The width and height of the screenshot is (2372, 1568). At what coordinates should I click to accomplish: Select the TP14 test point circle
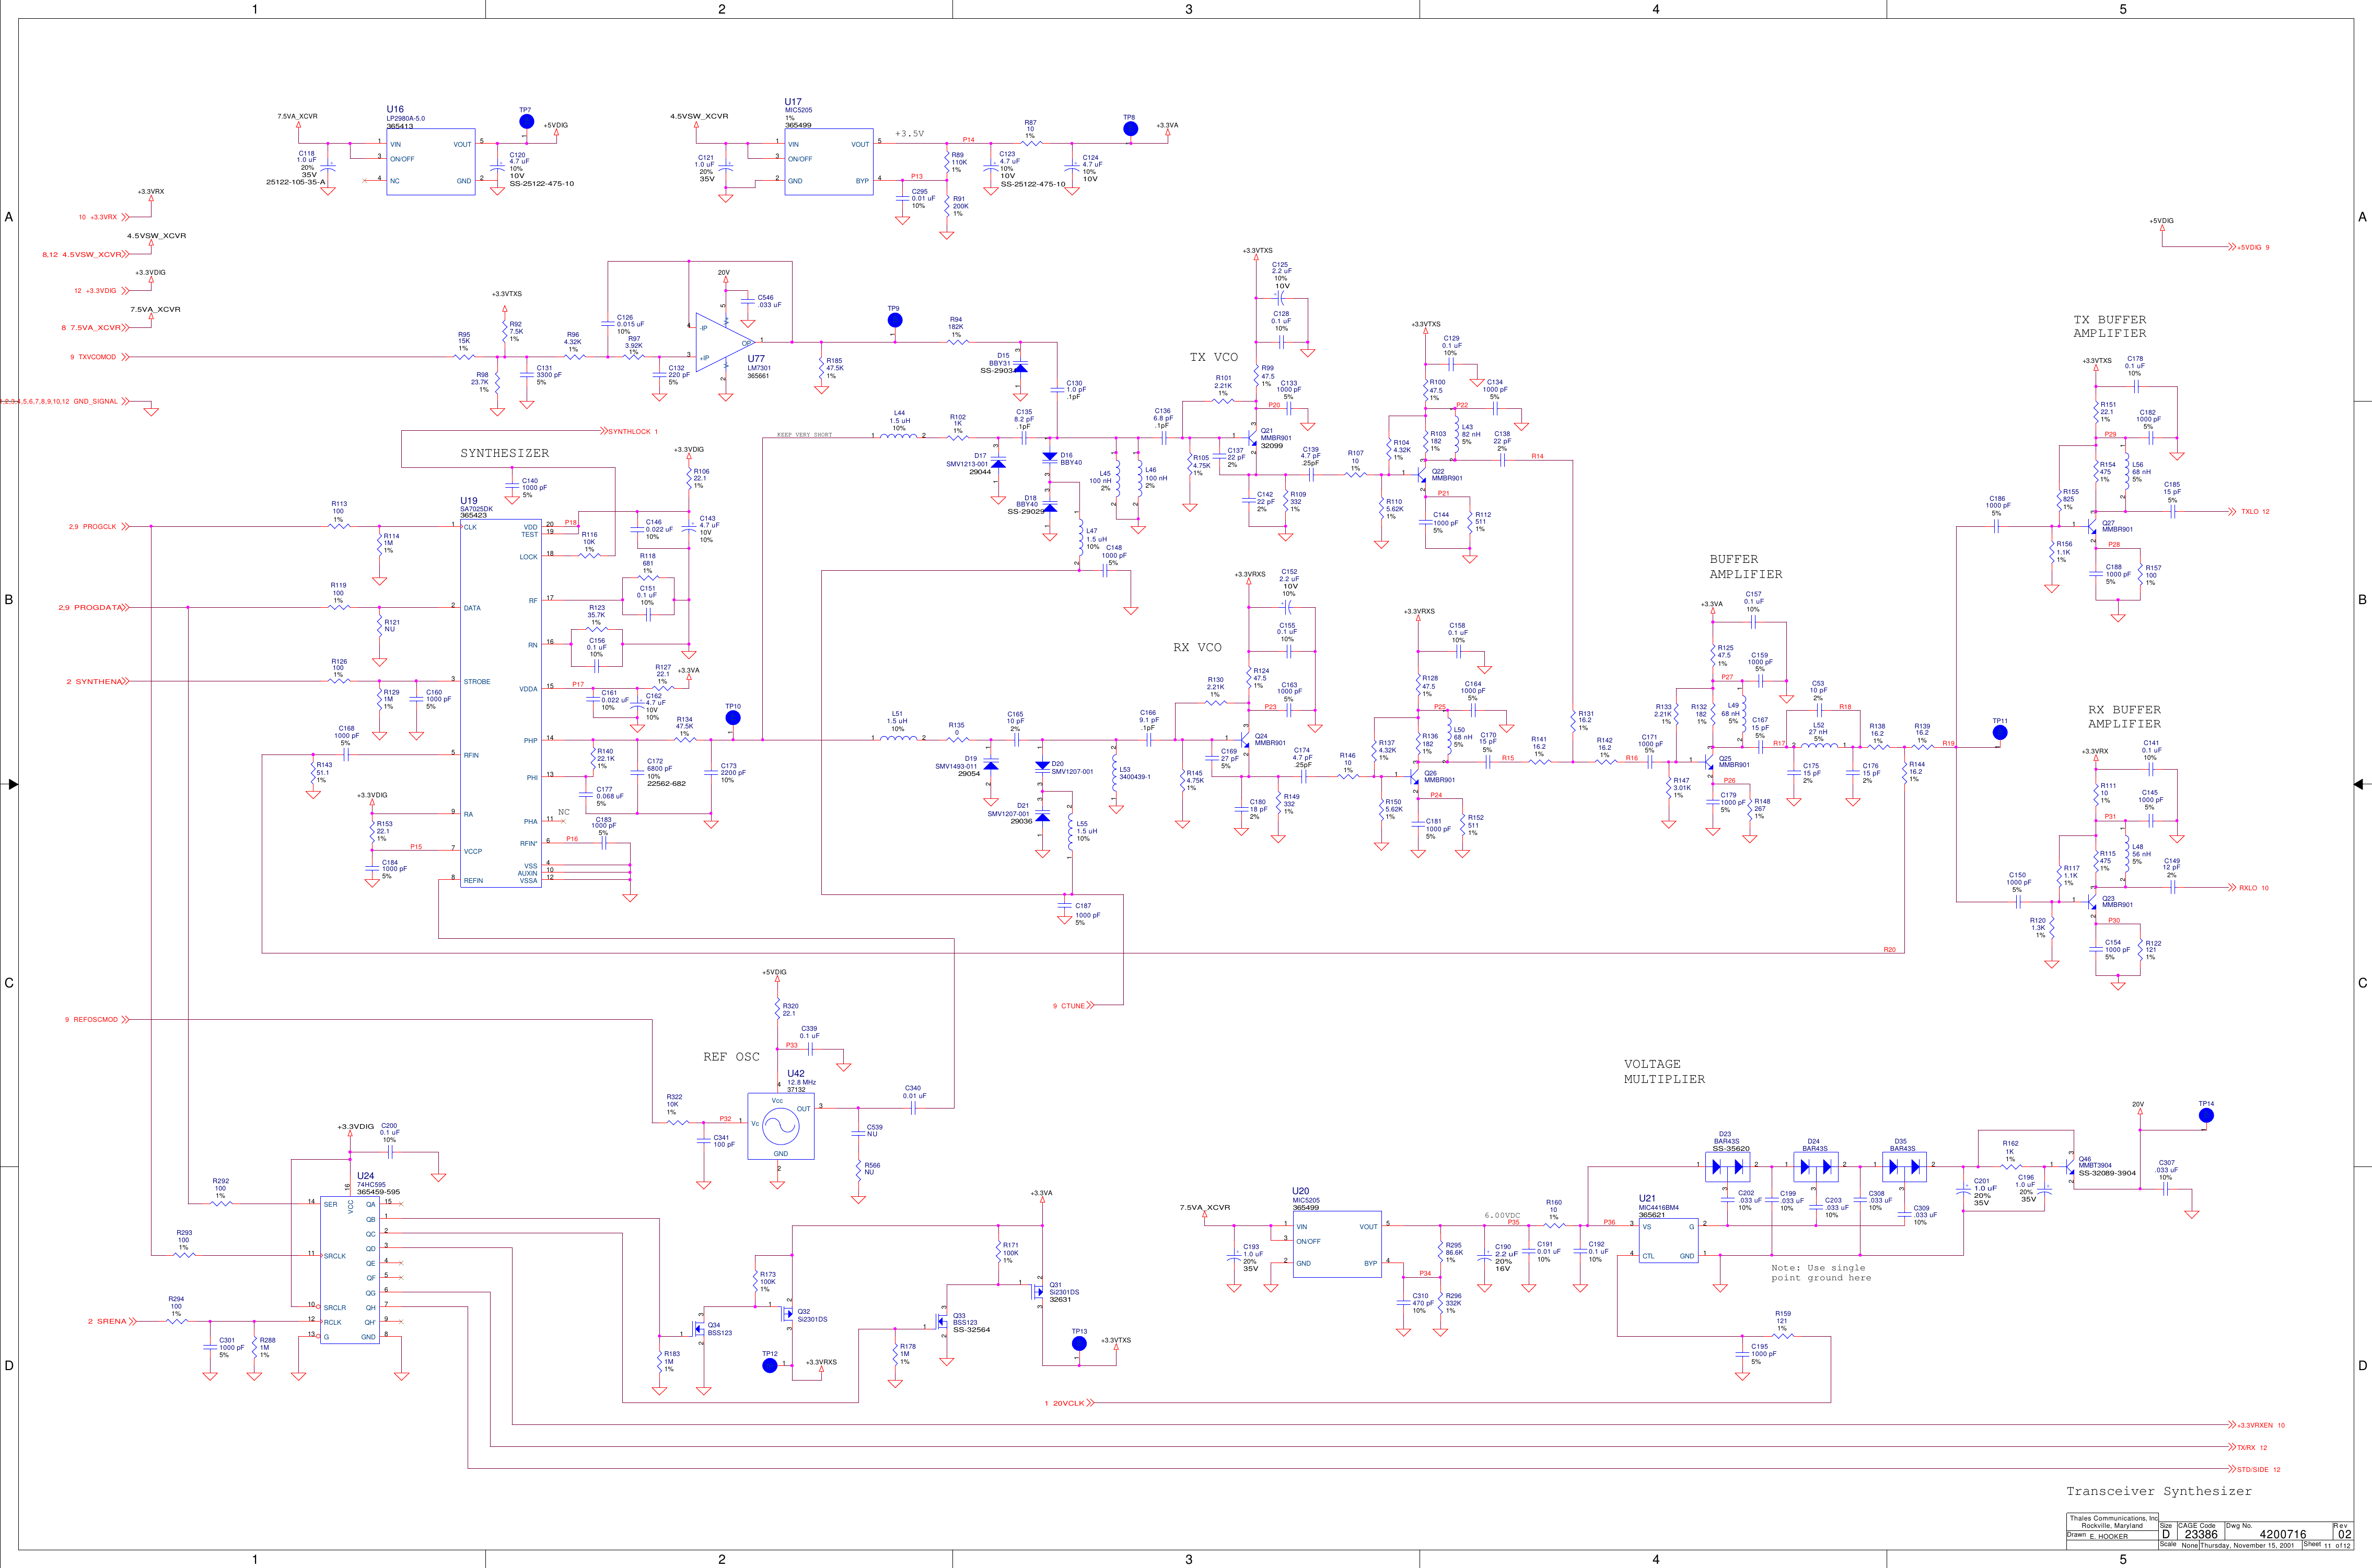(x=2206, y=1115)
